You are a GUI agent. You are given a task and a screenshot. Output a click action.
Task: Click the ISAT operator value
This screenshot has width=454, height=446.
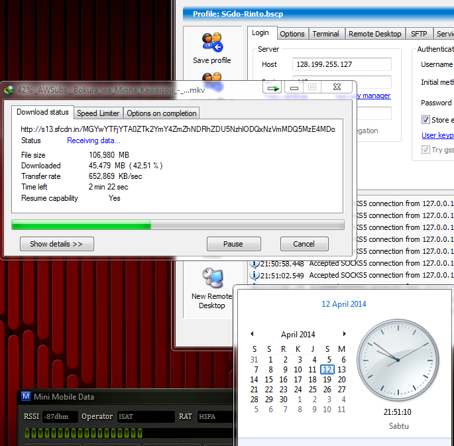[x=146, y=416]
